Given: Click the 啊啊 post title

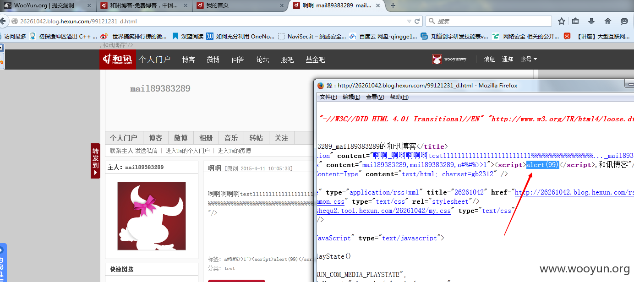Looking at the screenshot, I should click(x=214, y=168).
